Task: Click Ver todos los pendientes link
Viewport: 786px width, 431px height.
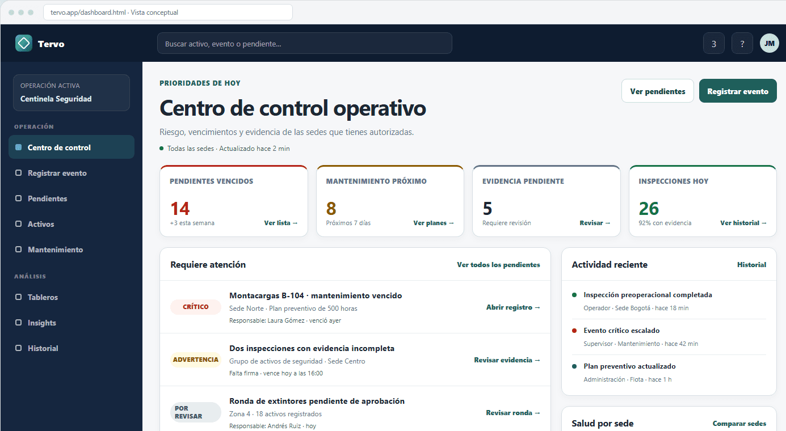Action: [x=498, y=264]
